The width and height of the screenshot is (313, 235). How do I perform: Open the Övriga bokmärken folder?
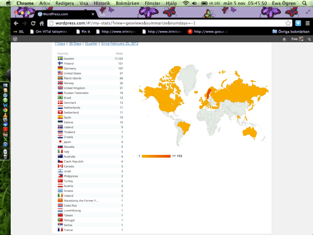(x=291, y=31)
